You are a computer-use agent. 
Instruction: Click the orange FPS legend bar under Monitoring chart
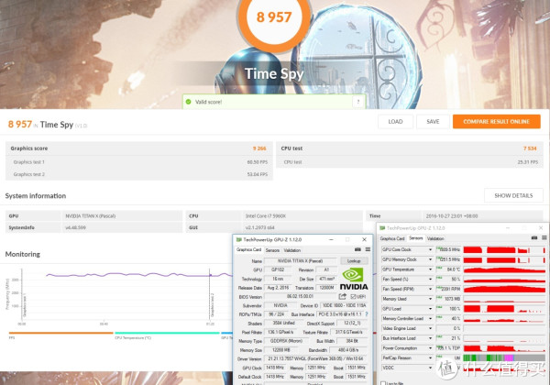(x=61, y=333)
